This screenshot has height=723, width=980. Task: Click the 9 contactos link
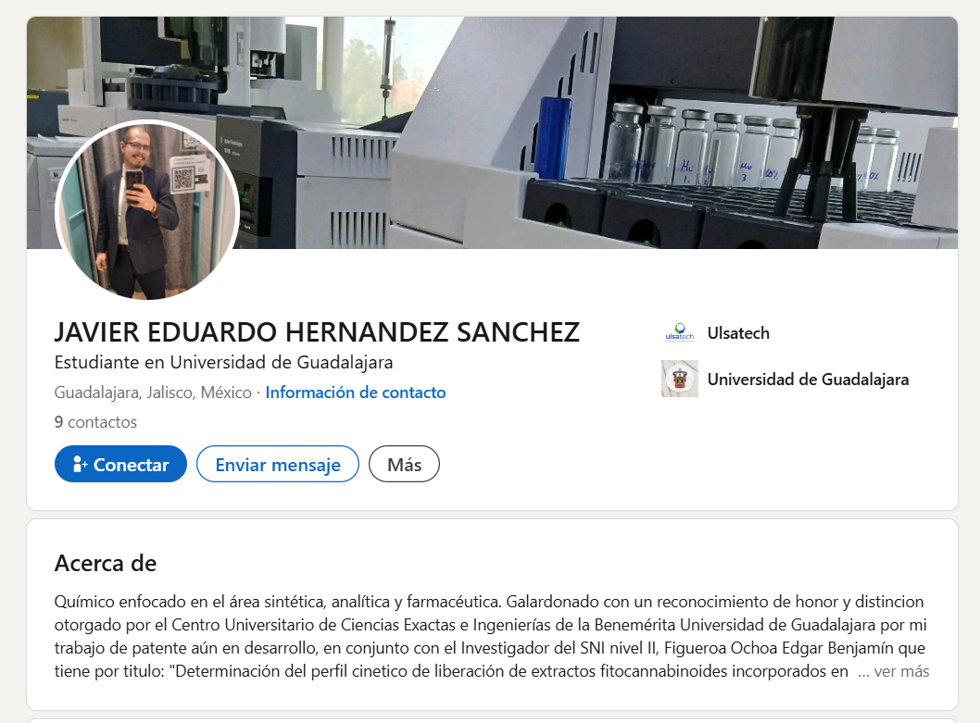tap(95, 422)
